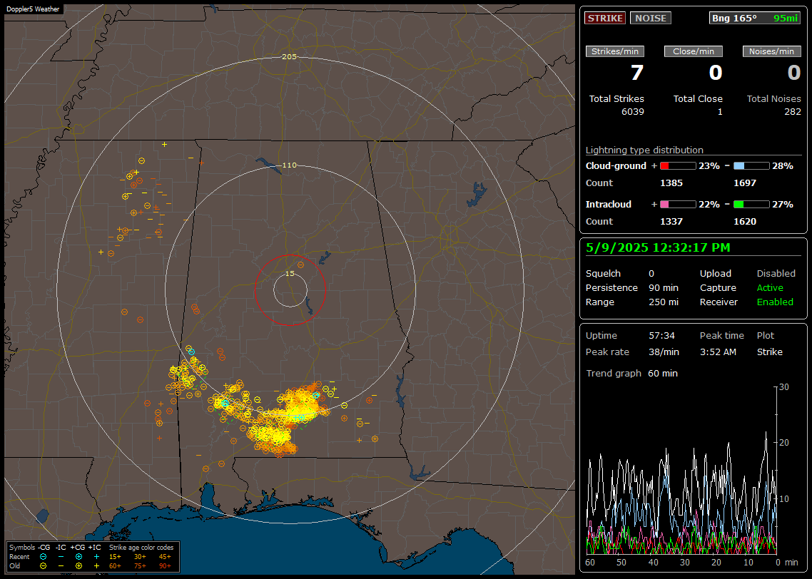Click the positive cloud-ground red bar
This screenshot has width=812, height=579.
click(678, 166)
